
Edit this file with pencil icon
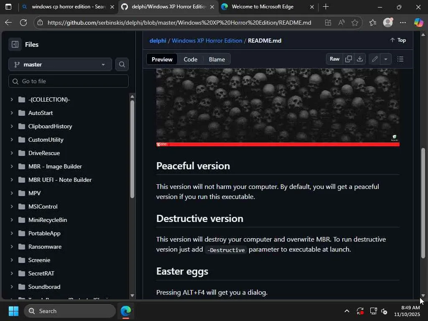[374, 59]
